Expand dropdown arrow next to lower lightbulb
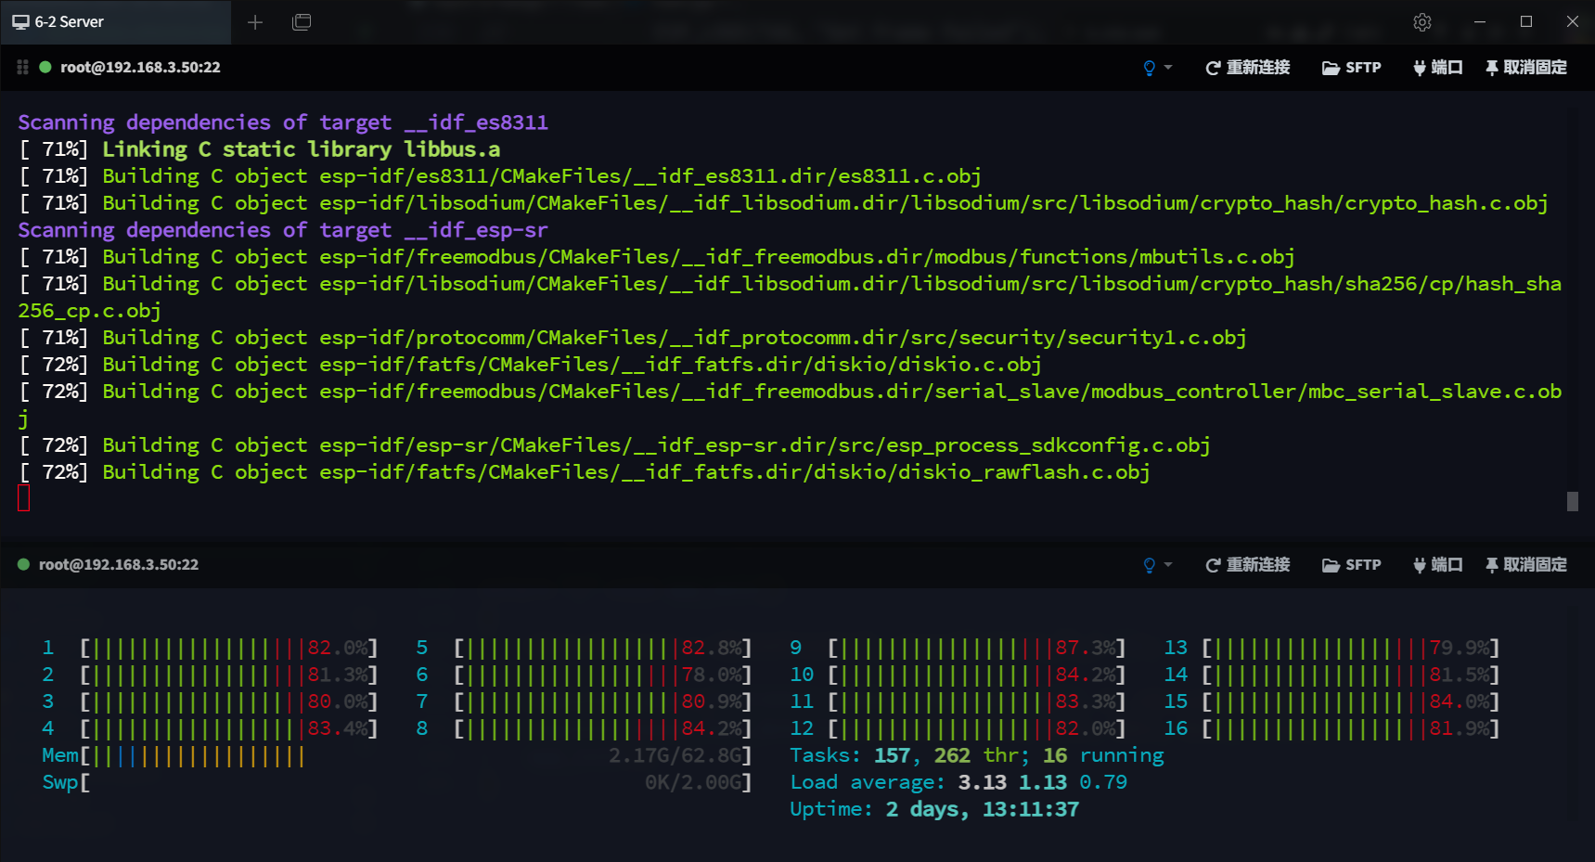 click(1168, 565)
